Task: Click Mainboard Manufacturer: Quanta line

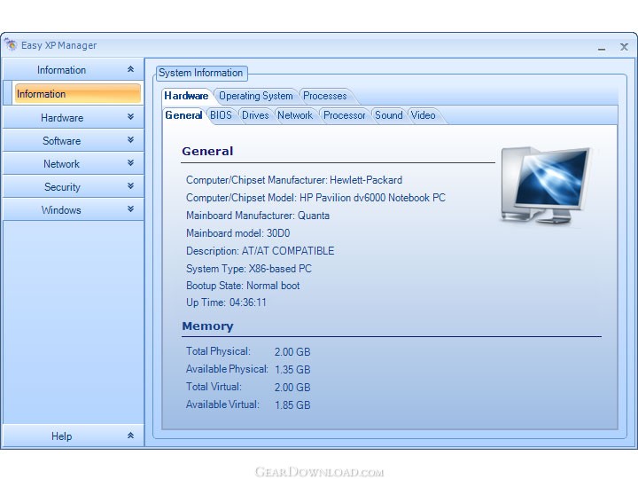Action: (x=258, y=216)
